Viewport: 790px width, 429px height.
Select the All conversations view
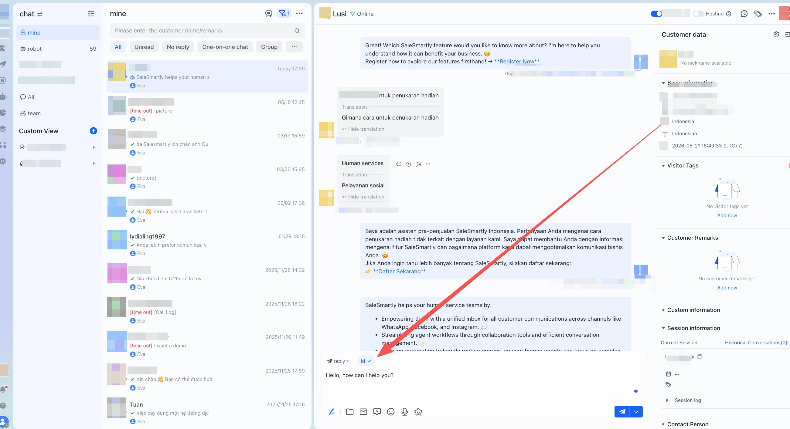[58, 97]
